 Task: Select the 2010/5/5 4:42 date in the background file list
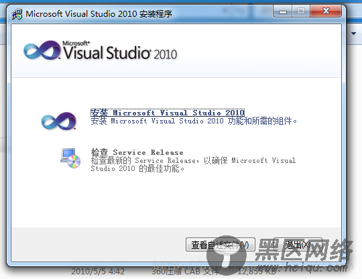(x=98, y=272)
